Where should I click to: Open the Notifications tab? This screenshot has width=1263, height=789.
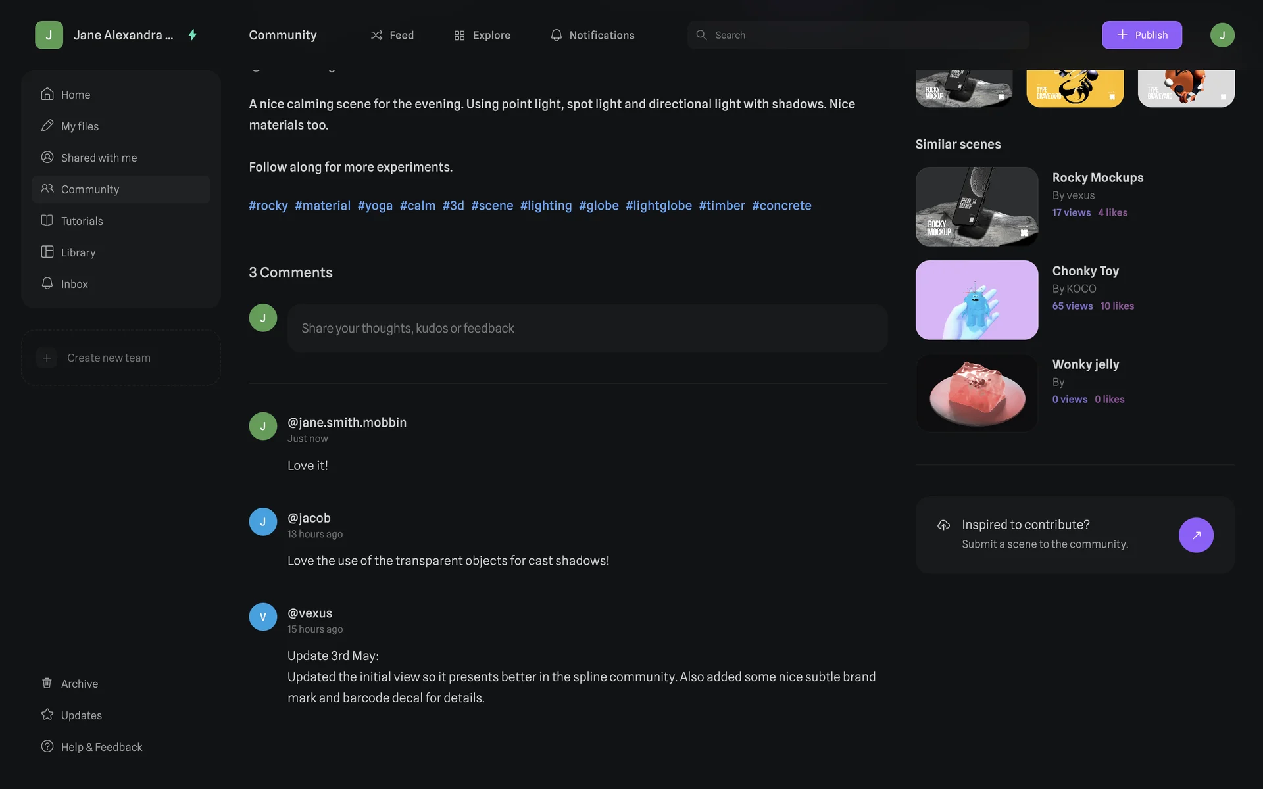592,35
